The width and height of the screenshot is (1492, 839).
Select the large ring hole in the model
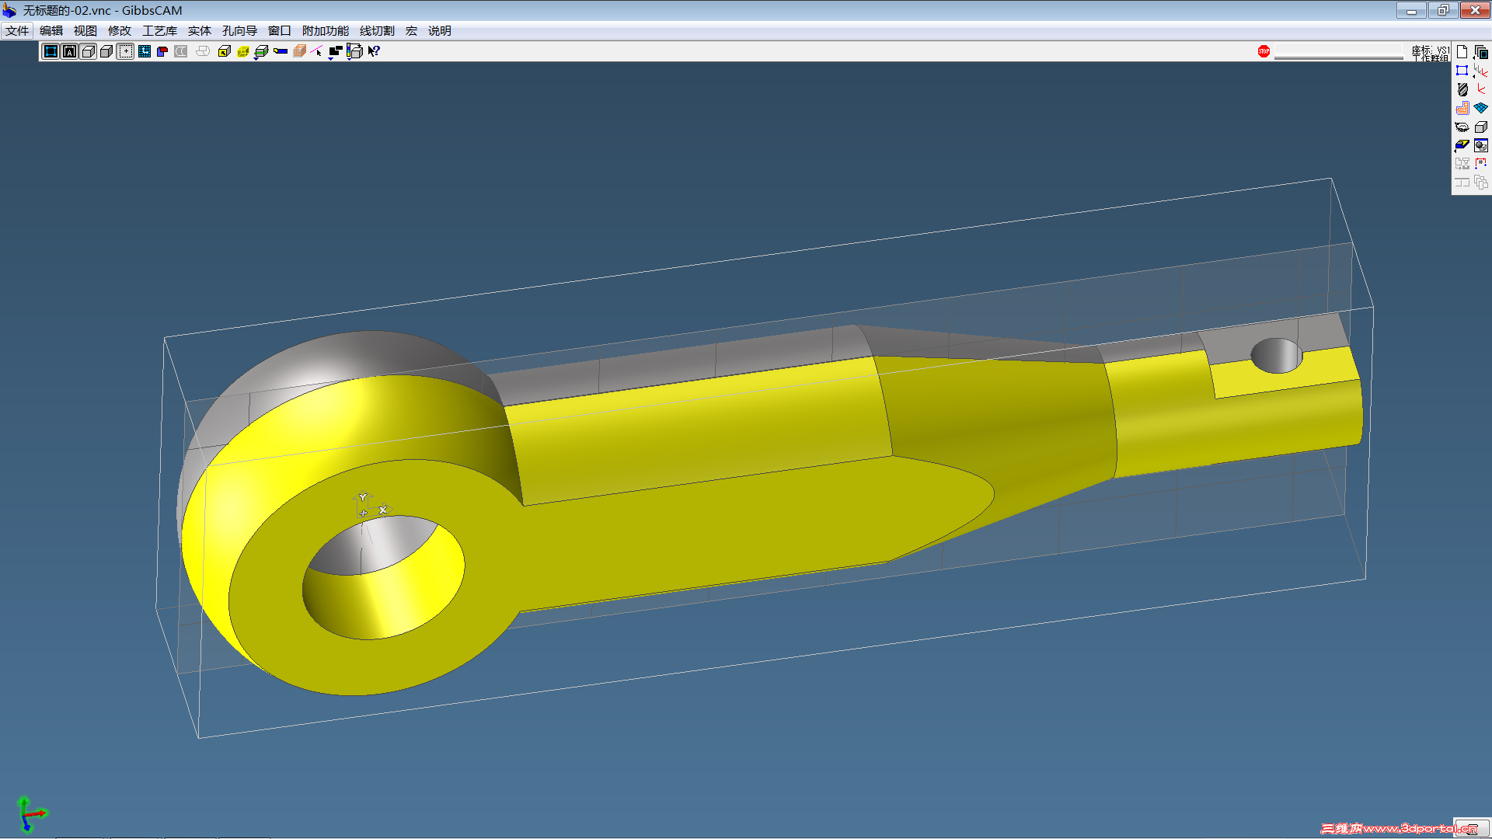click(x=383, y=576)
